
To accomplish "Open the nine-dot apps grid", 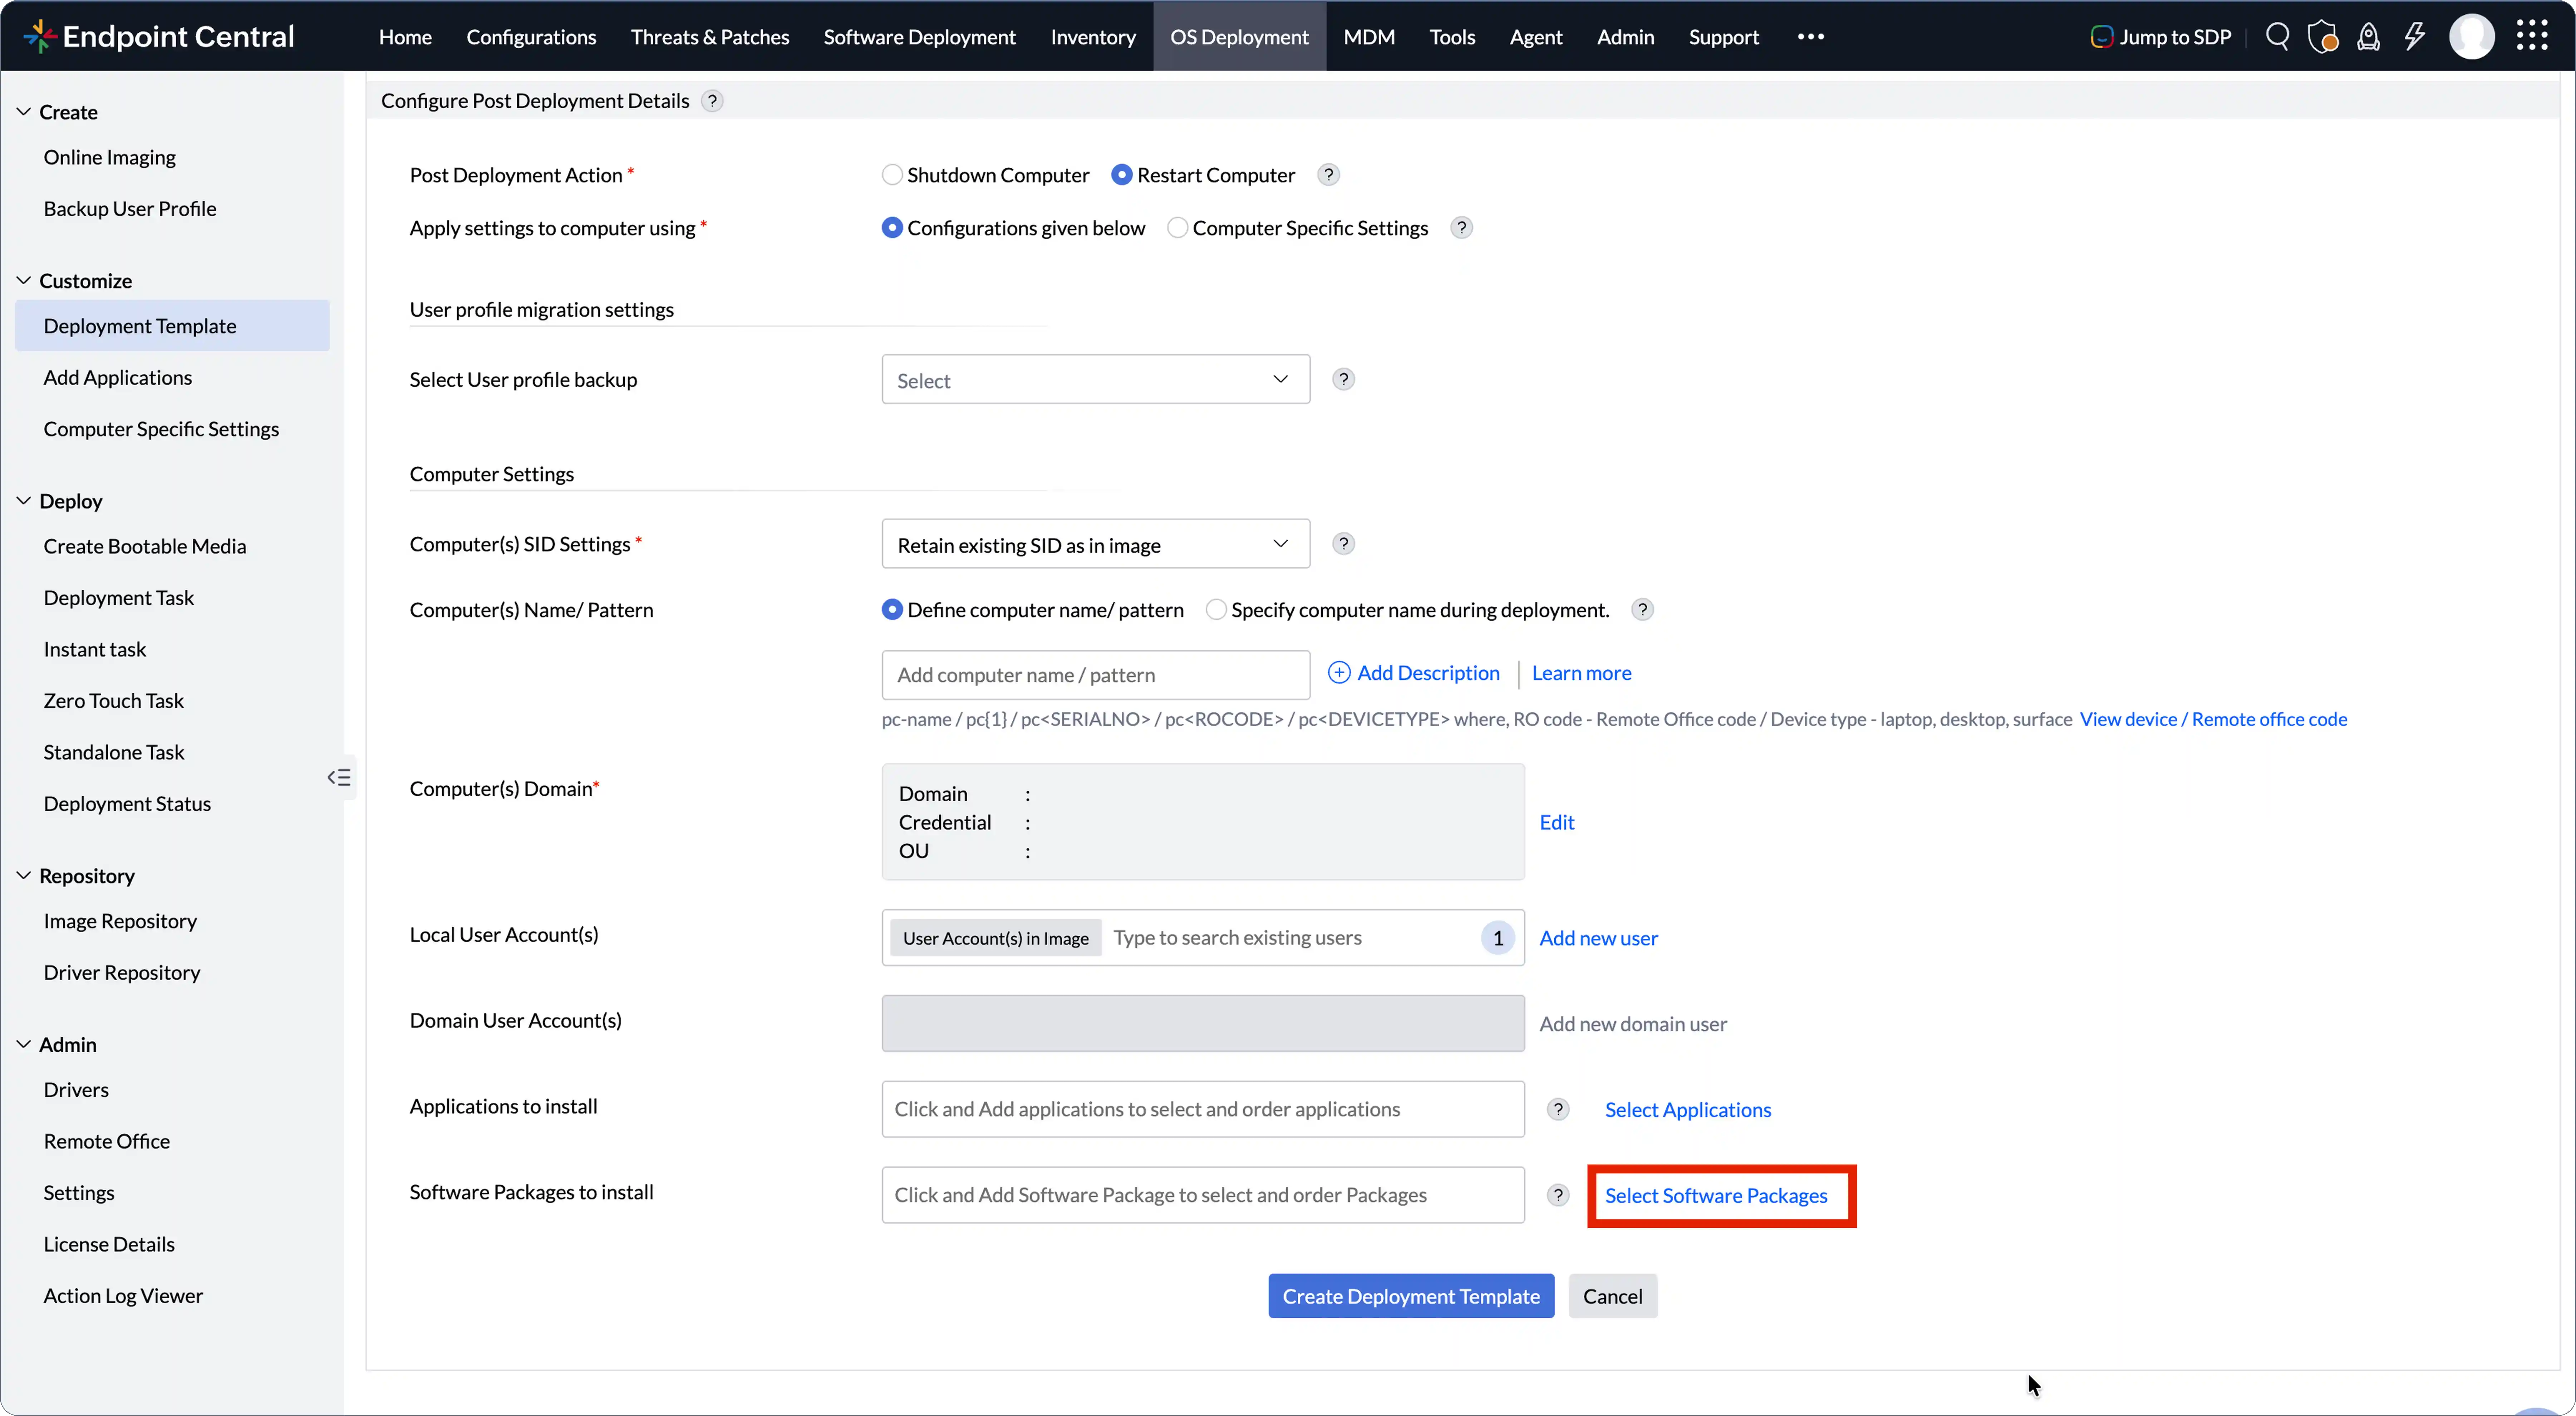I will (2532, 36).
